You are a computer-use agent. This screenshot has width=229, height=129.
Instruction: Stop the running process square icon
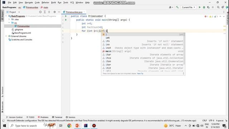pos(213,7)
